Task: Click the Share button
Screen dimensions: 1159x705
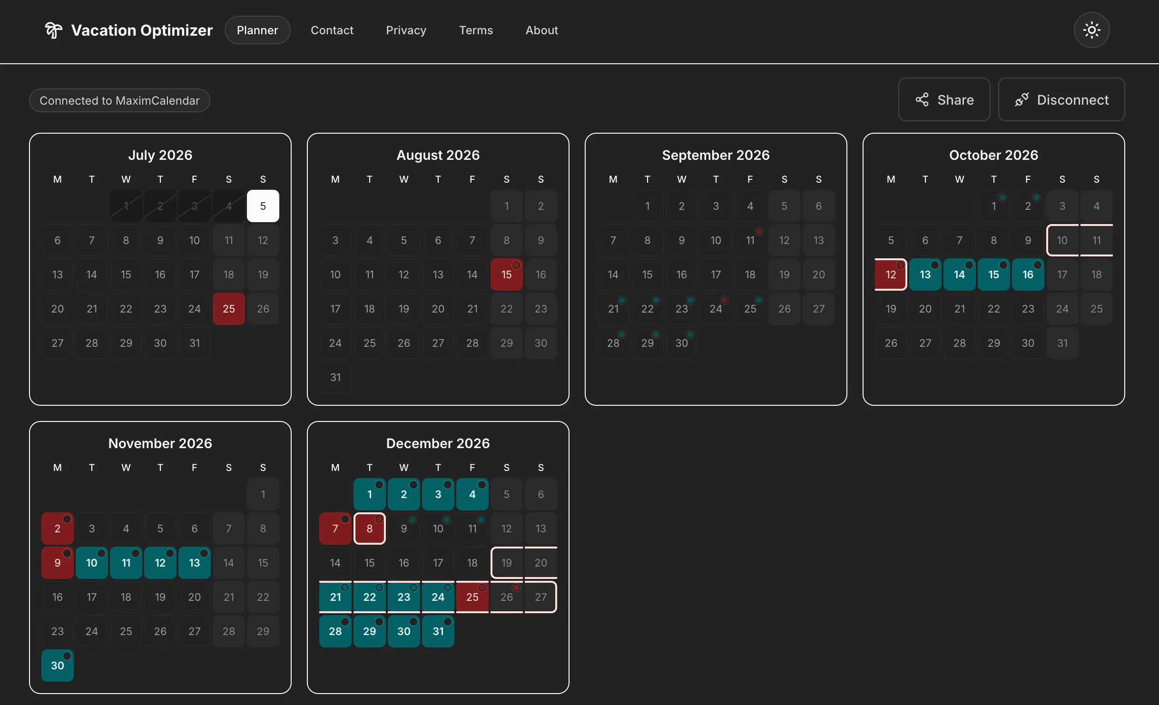Action: point(944,99)
